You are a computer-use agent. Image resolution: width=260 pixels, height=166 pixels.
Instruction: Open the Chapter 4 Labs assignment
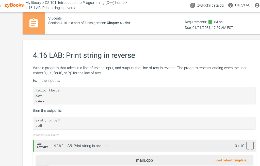(118, 23)
